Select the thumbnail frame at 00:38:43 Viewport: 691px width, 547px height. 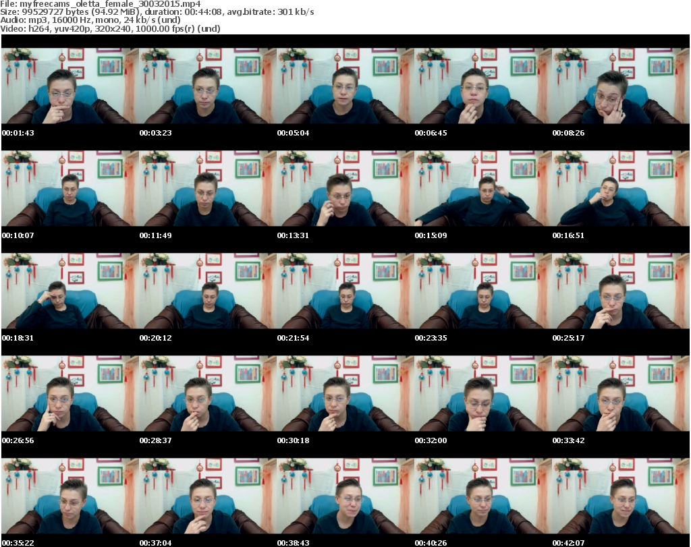point(345,496)
